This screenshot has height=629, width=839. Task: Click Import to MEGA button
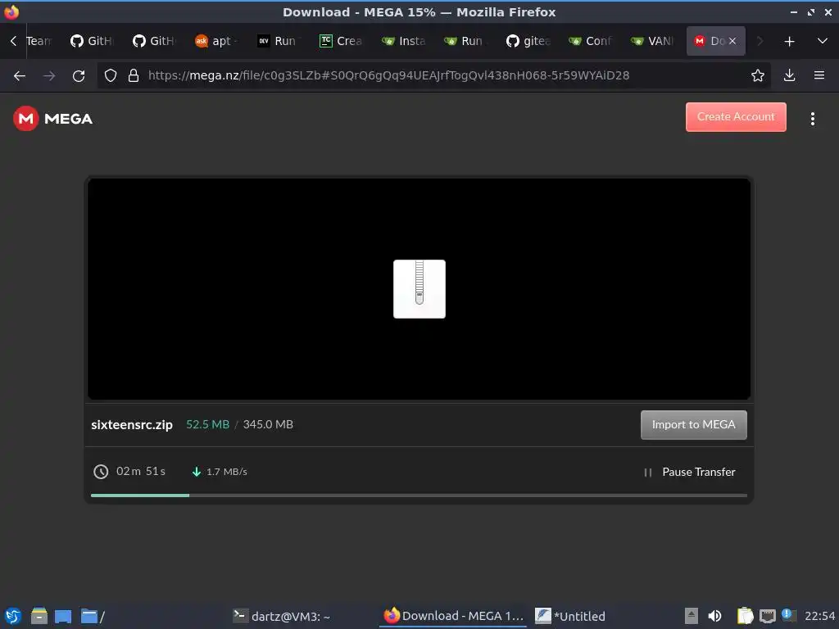[x=693, y=425]
